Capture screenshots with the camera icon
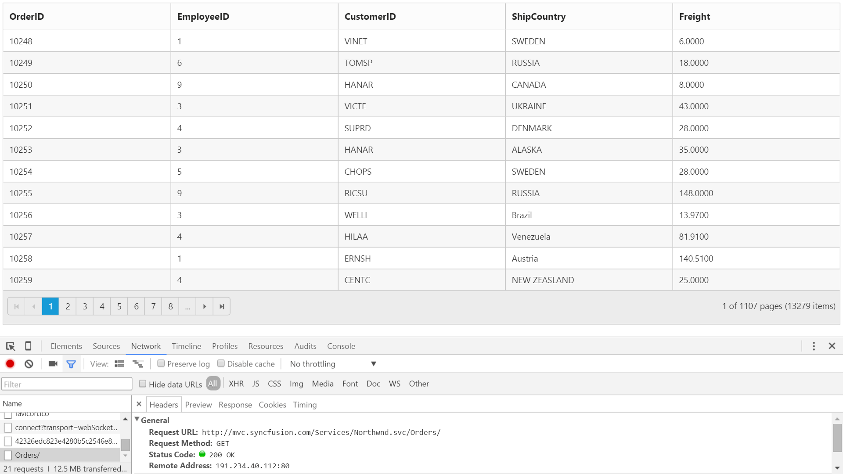The width and height of the screenshot is (843, 474). pos(52,363)
